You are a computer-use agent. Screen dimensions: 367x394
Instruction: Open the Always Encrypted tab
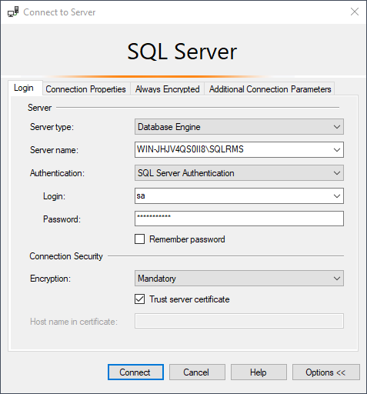tap(167, 89)
